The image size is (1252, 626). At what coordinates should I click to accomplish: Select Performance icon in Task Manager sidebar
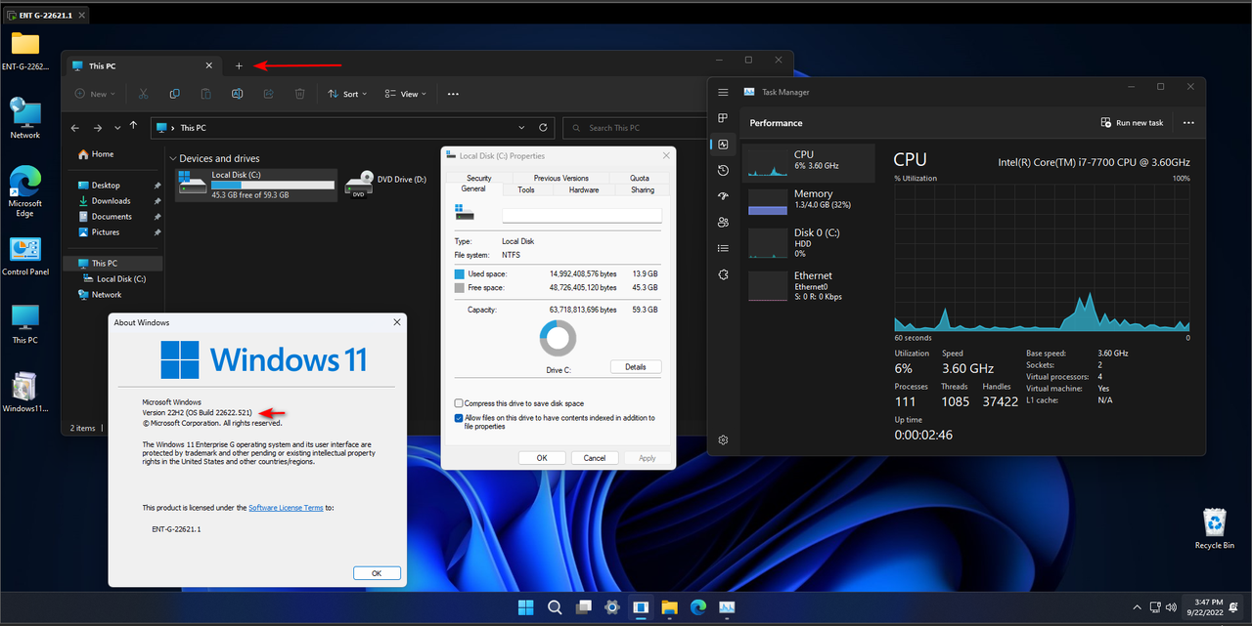pyautogui.click(x=723, y=145)
